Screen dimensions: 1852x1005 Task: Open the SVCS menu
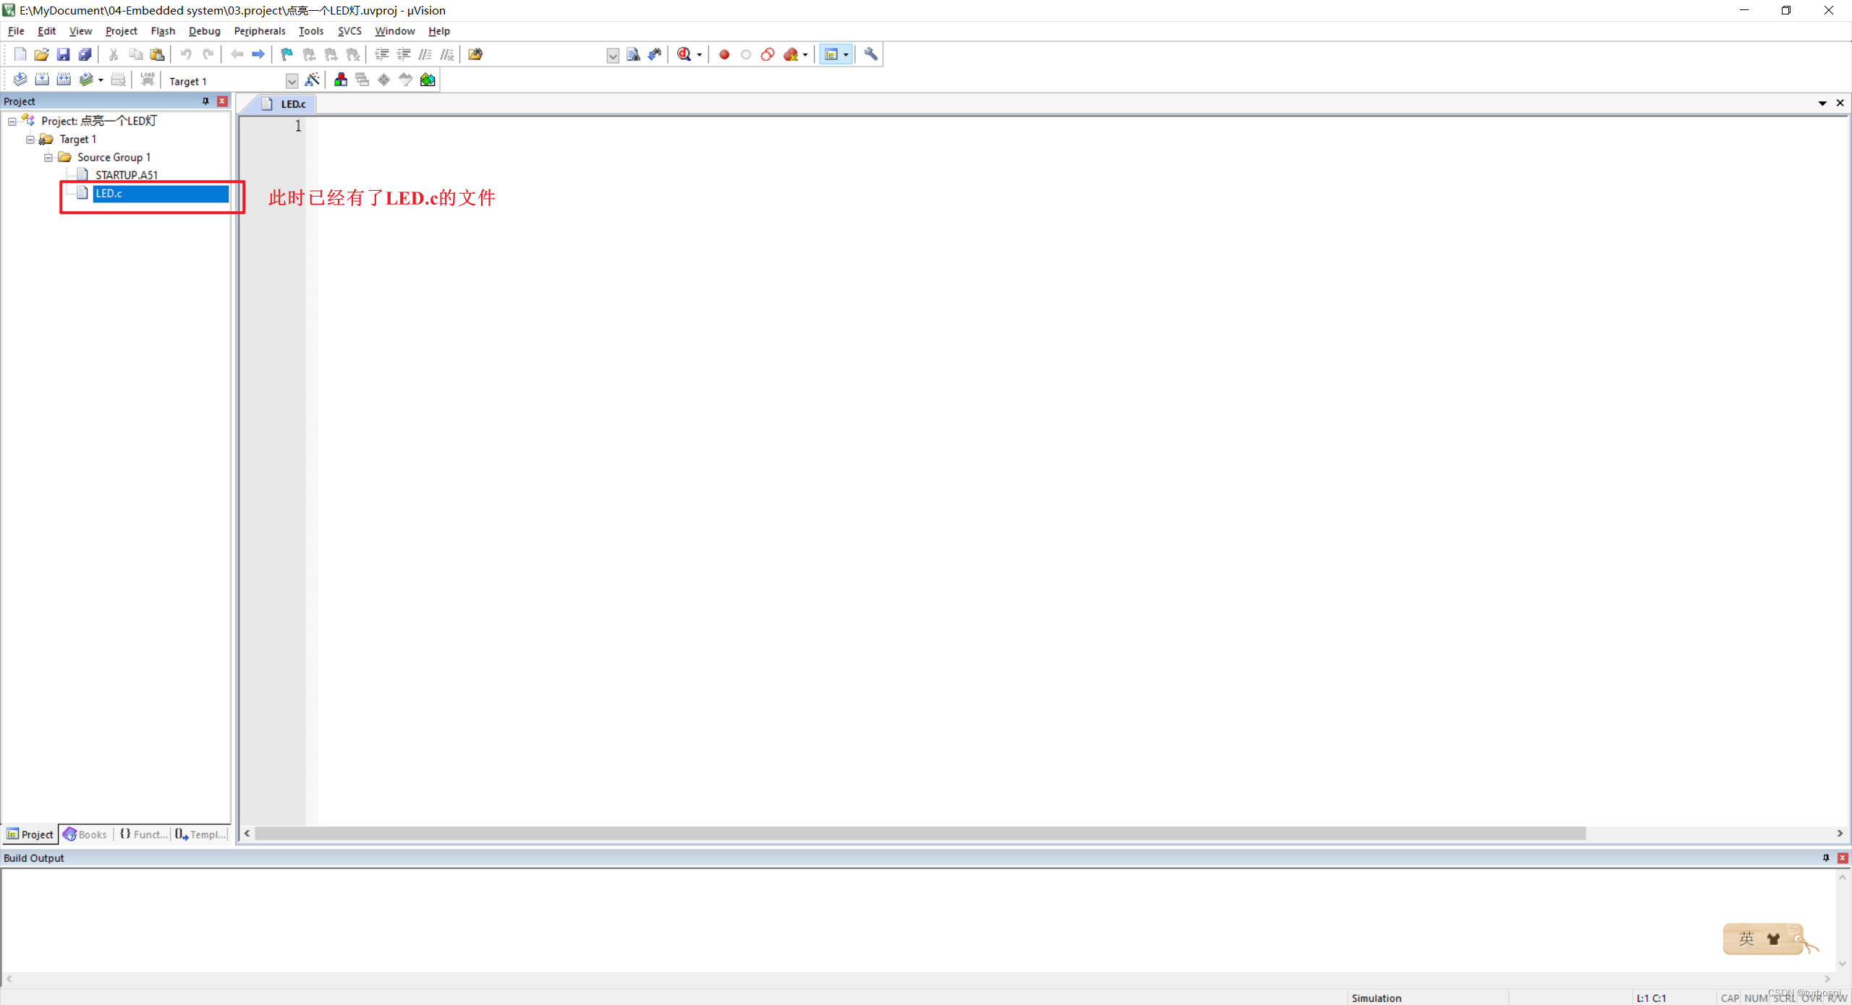pos(349,31)
